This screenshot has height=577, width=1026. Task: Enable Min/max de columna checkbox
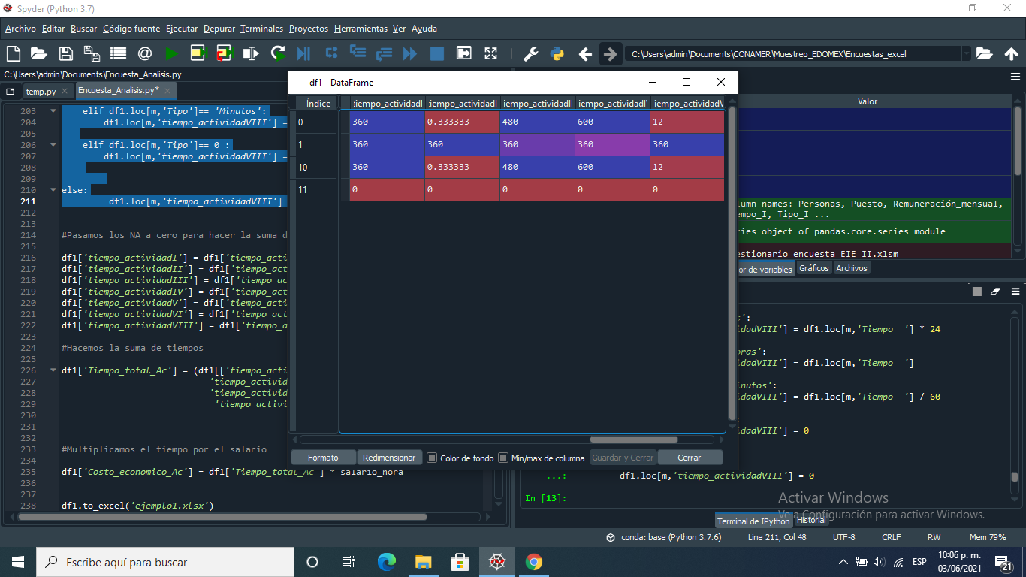point(505,458)
